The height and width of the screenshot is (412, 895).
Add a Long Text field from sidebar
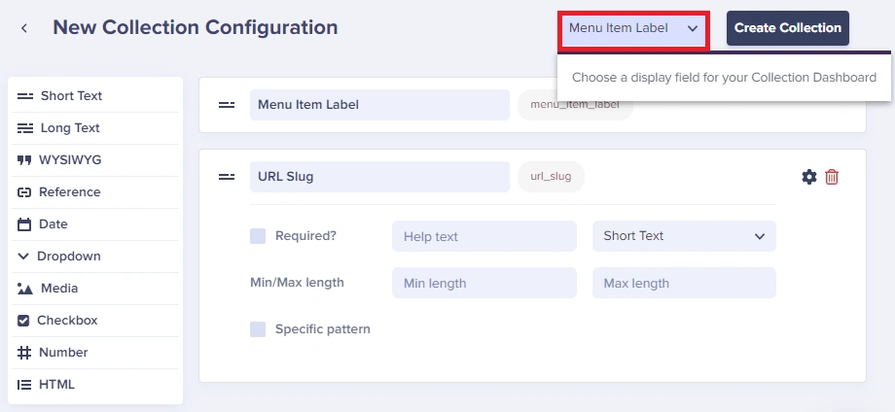pos(95,127)
